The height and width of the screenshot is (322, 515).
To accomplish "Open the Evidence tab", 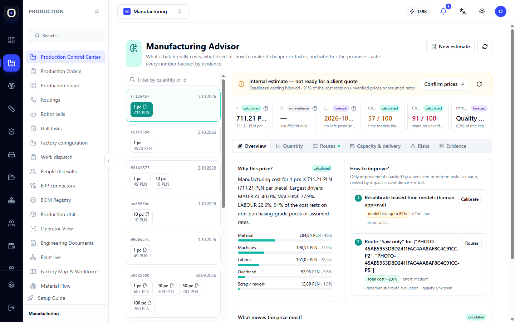I will pyautogui.click(x=453, y=146).
